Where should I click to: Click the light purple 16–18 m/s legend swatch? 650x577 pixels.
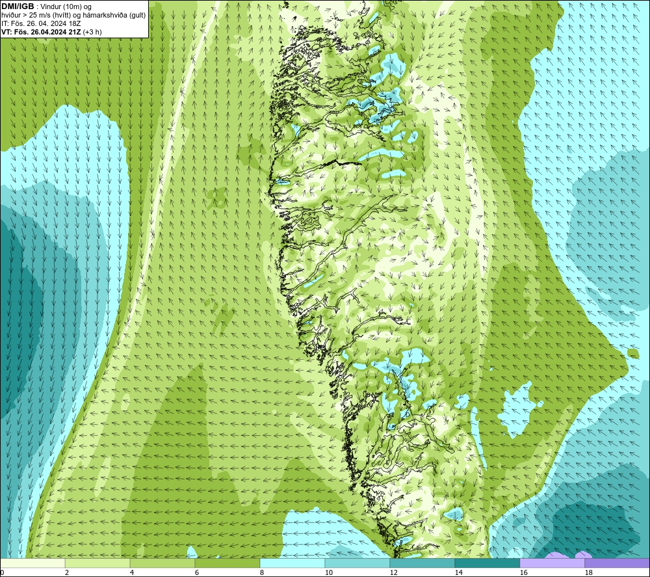(x=552, y=563)
